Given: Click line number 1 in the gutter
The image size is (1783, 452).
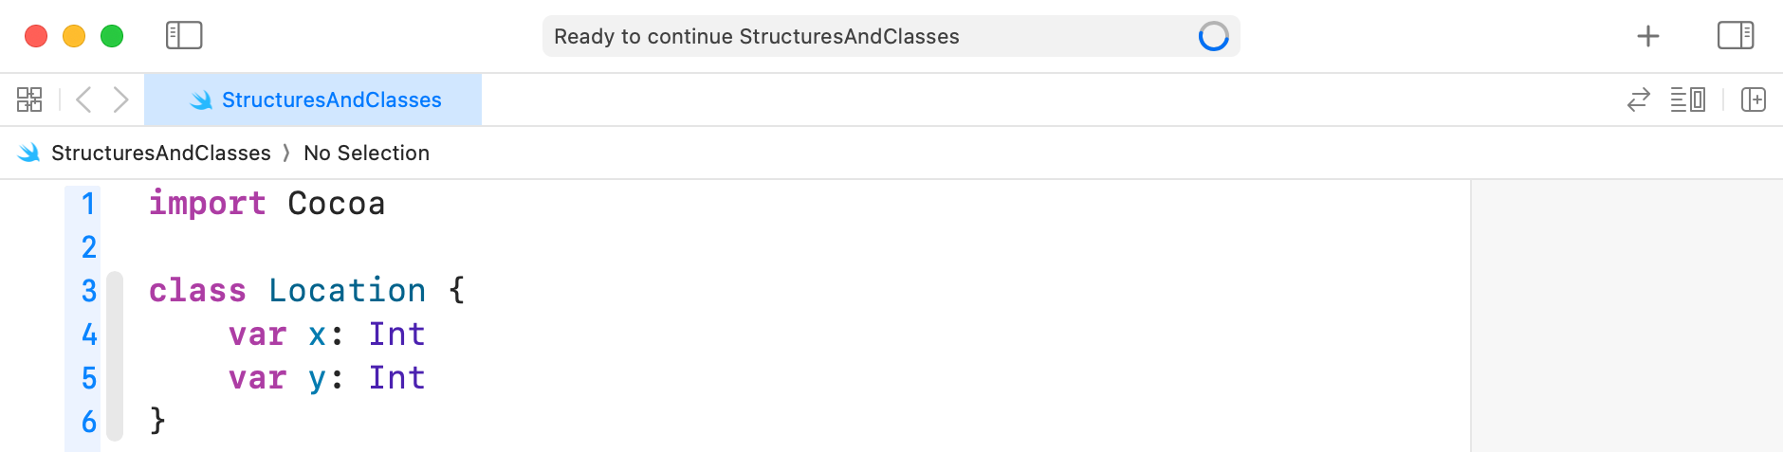Looking at the screenshot, I should (x=88, y=204).
